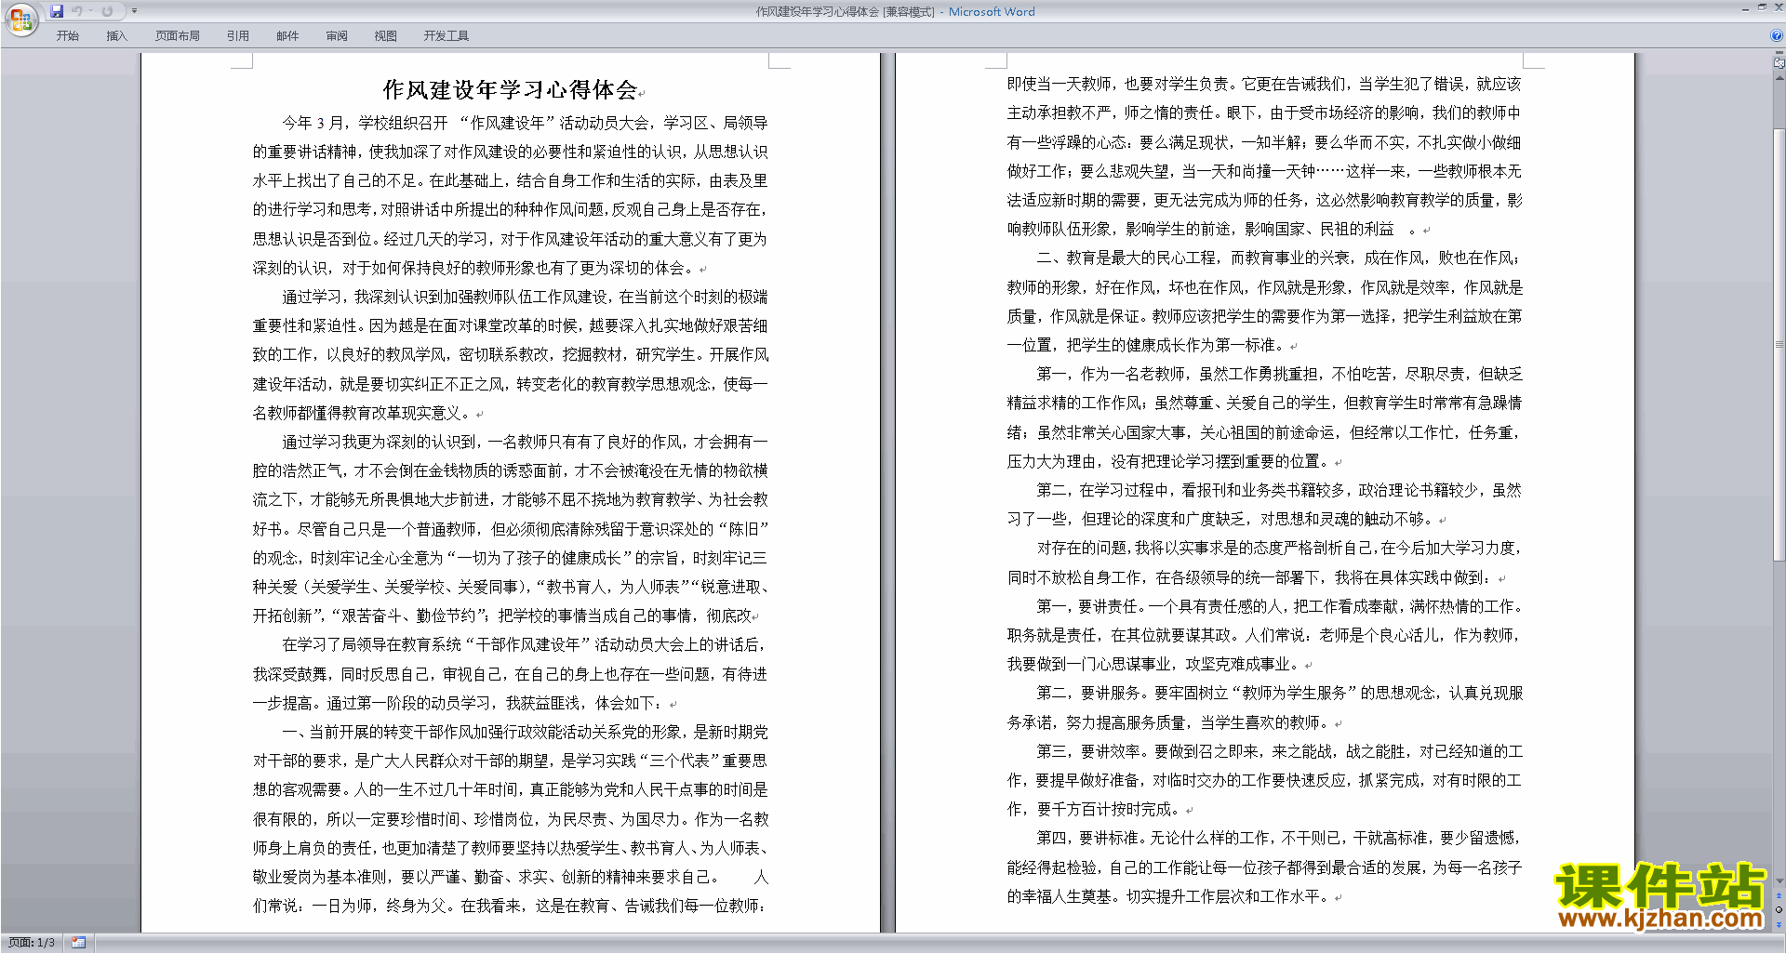
Task: Switch to the 视图 ribbon tab
Action: click(386, 36)
